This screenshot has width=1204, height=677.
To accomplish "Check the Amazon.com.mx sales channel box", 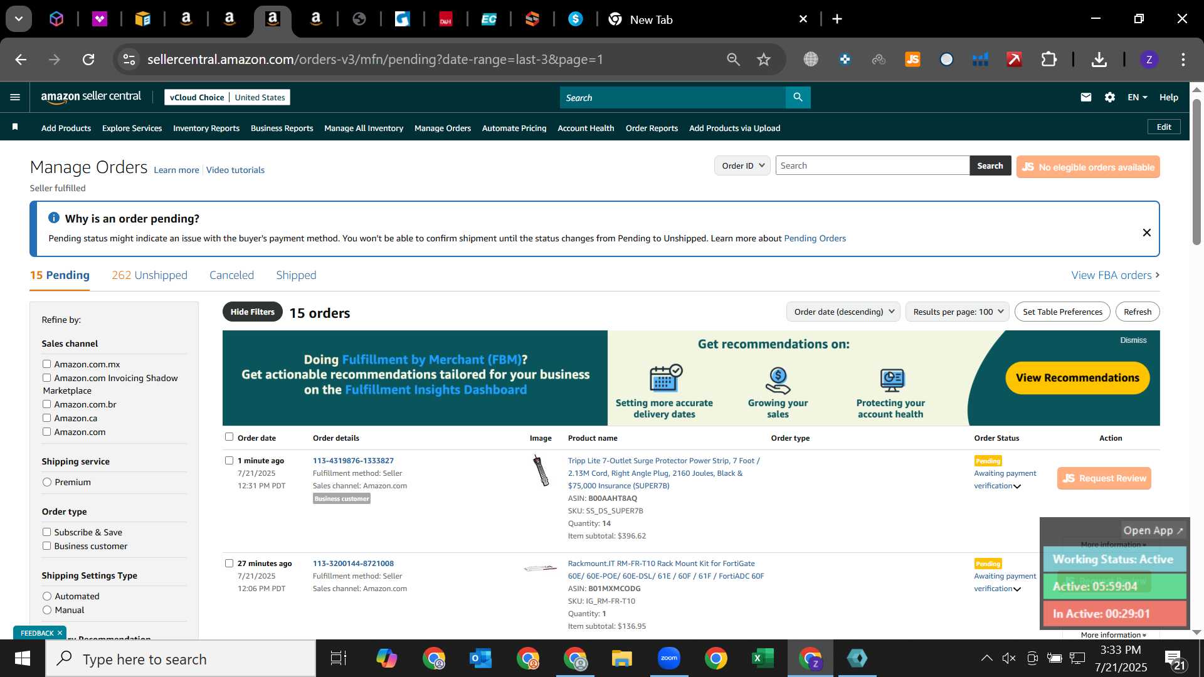I will coord(46,364).
